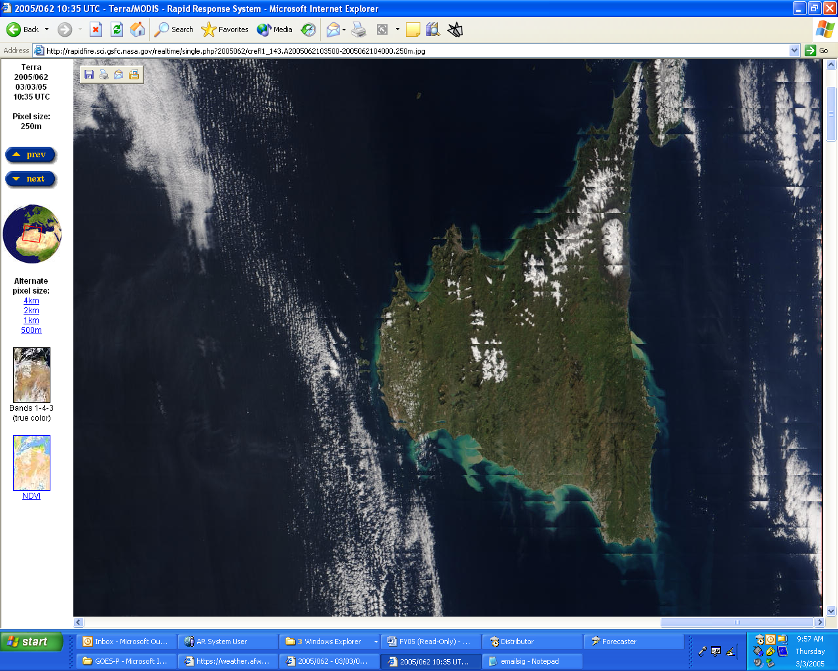
Task: Expand the Address bar dropdown
Action: pyautogui.click(x=794, y=50)
